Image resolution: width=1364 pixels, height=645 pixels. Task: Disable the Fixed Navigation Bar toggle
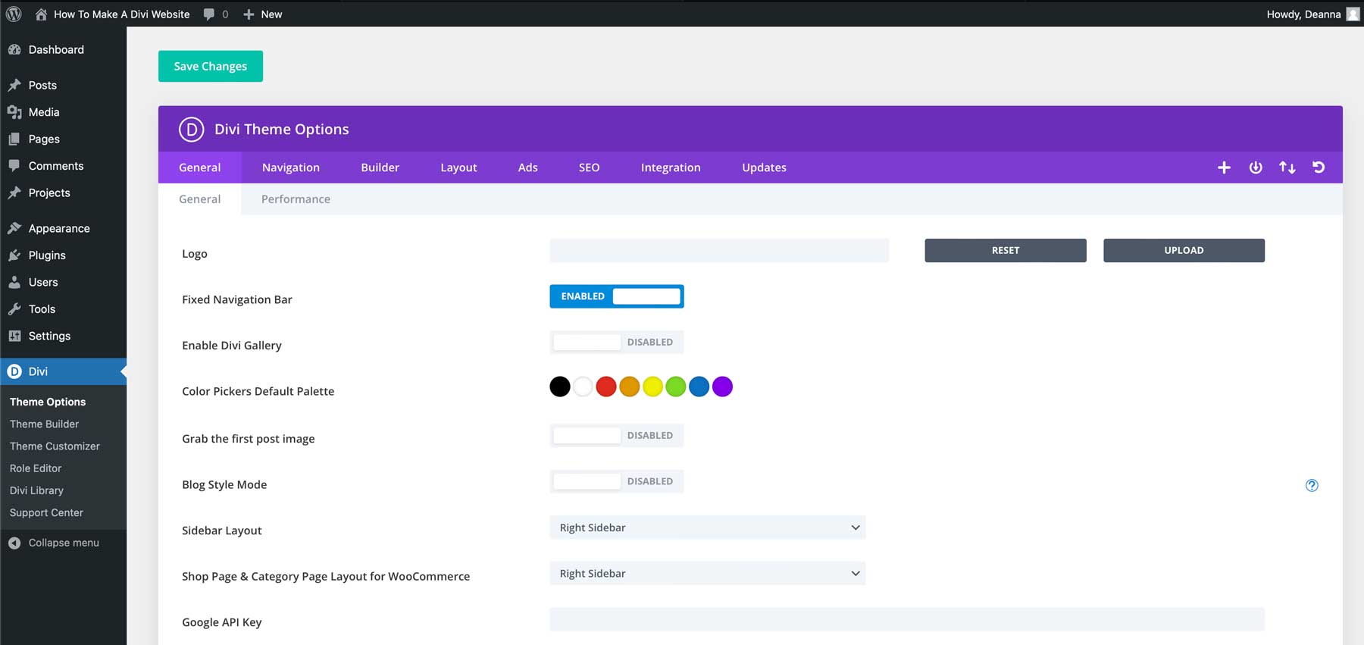(x=616, y=296)
